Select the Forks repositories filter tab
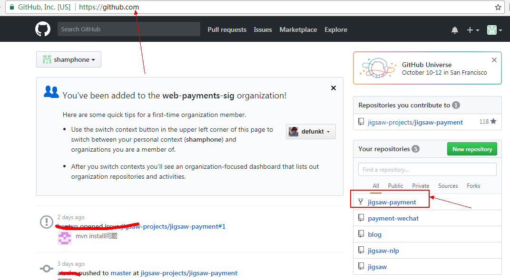The height and width of the screenshot is (280, 510). pos(473,186)
